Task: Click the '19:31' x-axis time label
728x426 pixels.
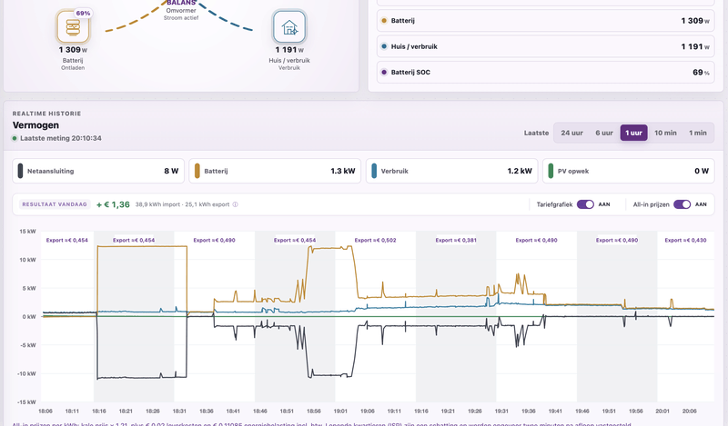Action: [501, 411]
